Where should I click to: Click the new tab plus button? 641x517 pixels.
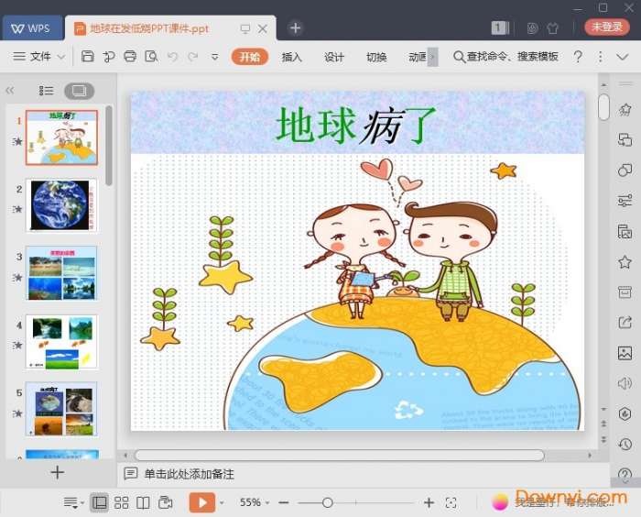click(295, 28)
